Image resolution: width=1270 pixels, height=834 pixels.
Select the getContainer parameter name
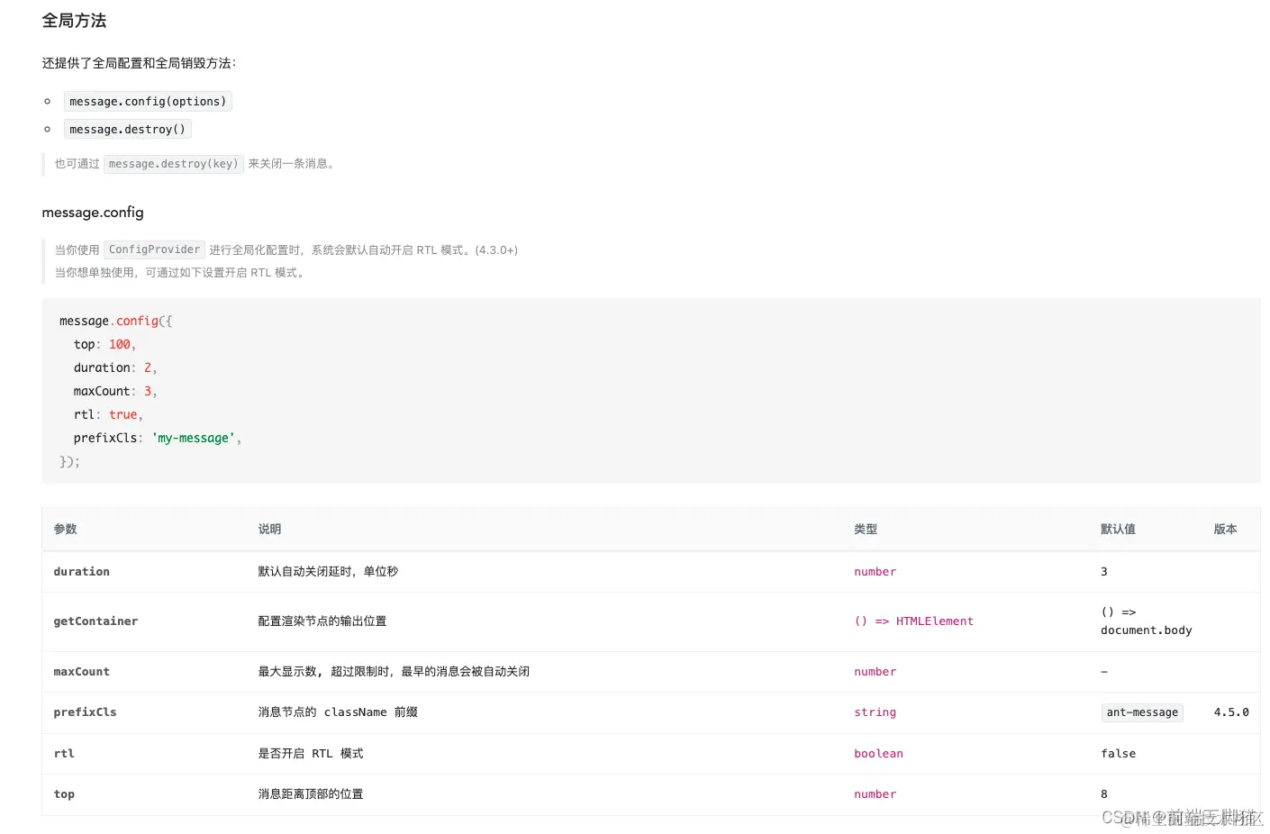pyautogui.click(x=95, y=621)
